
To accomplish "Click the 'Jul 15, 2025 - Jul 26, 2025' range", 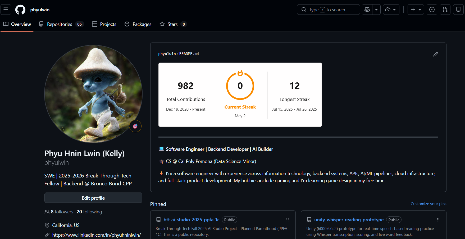I will click(295, 109).
